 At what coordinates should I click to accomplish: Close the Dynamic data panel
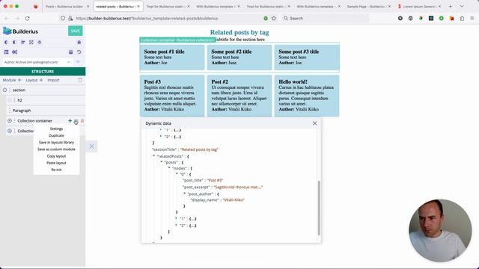pos(314,123)
